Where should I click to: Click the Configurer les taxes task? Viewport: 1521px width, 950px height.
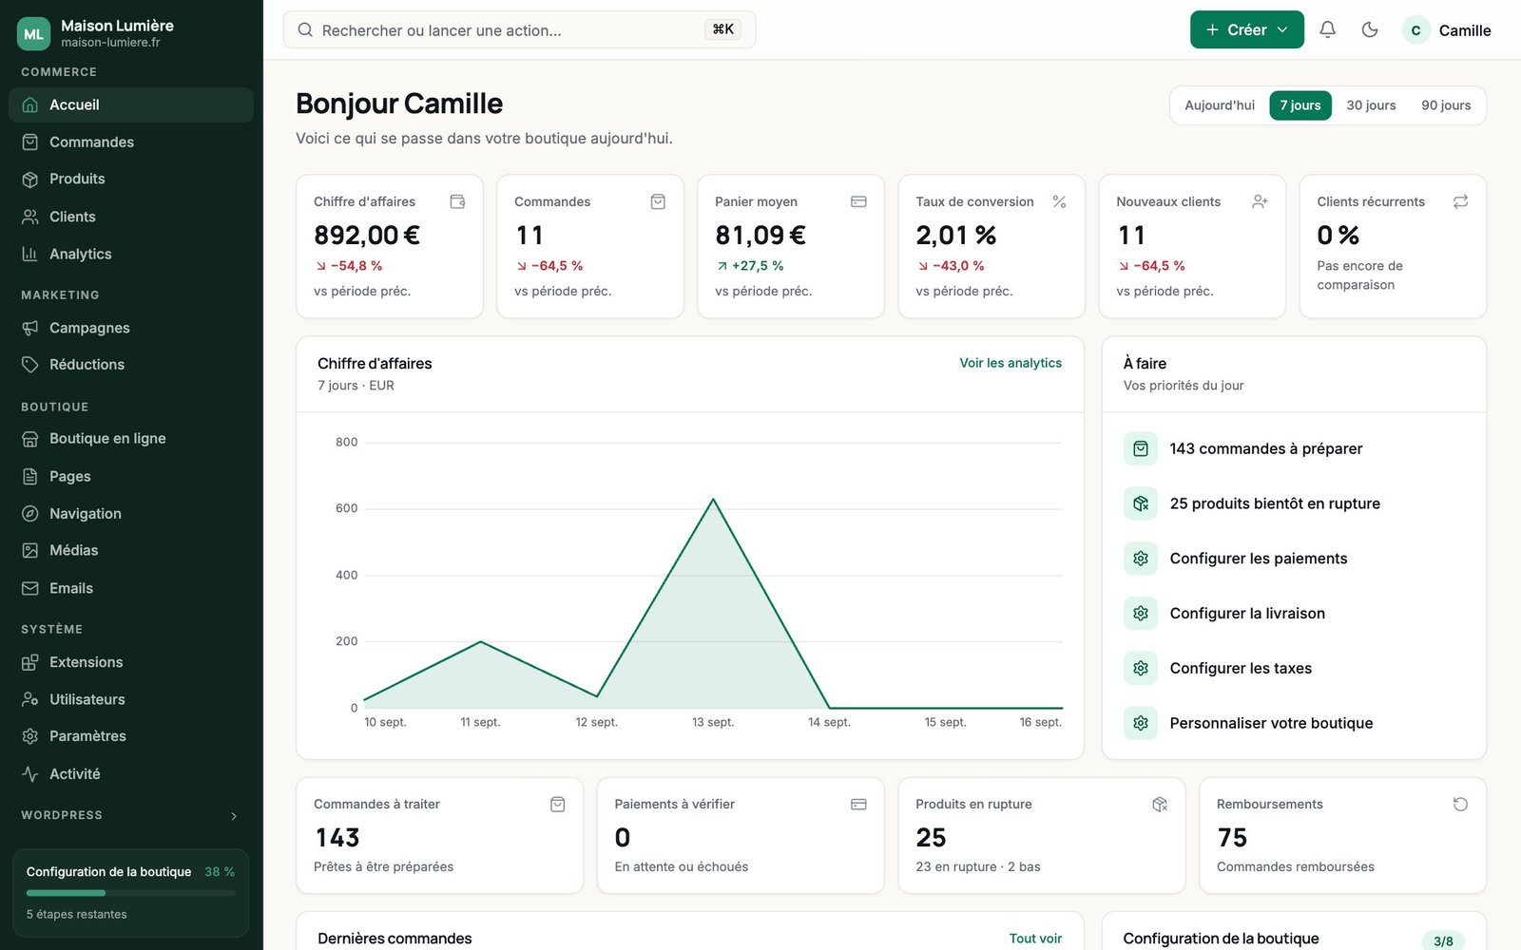(1294, 668)
